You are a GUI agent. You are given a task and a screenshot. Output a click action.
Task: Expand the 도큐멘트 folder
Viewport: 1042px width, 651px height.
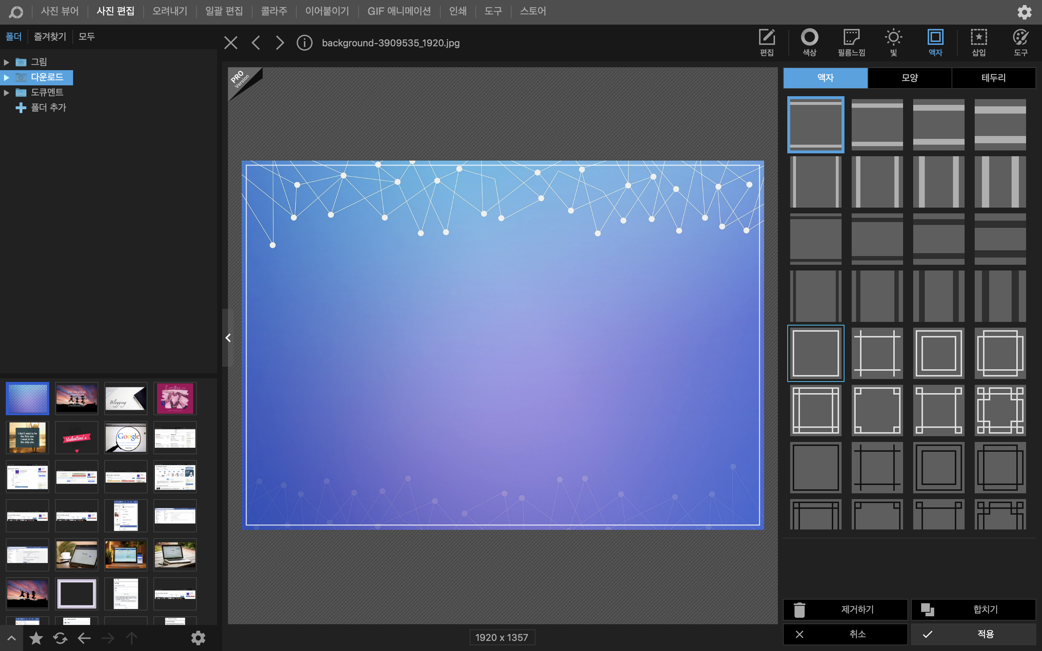coord(7,93)
